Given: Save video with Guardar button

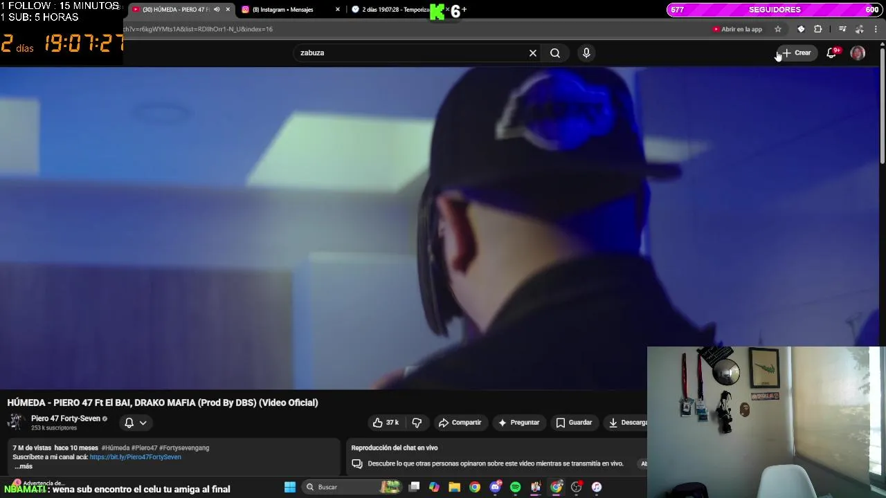Looking at the screenshot, I should 574,423.
